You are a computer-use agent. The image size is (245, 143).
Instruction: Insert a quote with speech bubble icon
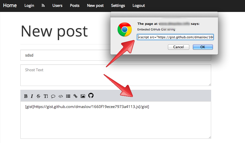click(x=53, y=96)
